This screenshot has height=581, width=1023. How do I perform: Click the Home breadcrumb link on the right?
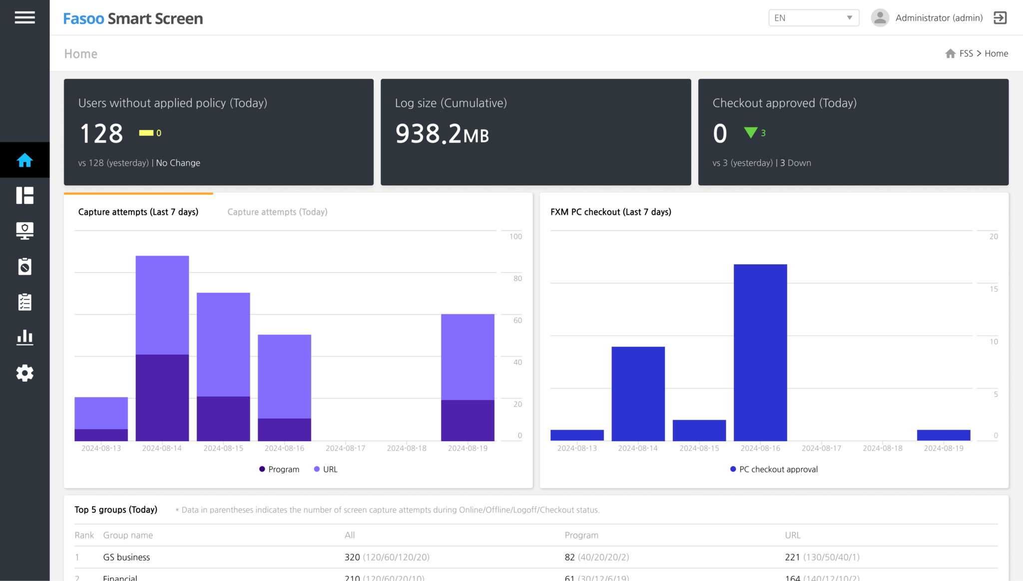pyautogui.click(x=997, y=53)
